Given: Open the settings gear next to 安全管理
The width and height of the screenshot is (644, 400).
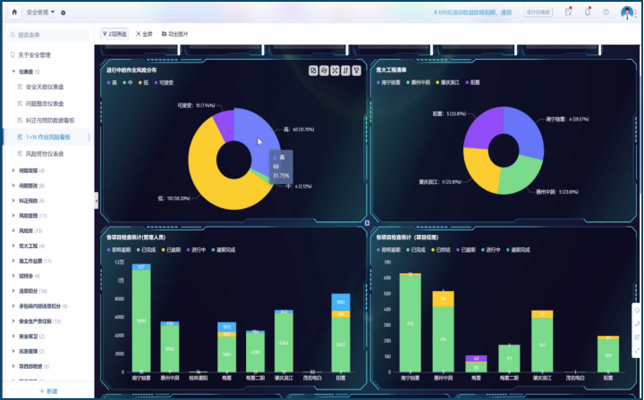Looking at the screenshot, I should coord(63,12).
